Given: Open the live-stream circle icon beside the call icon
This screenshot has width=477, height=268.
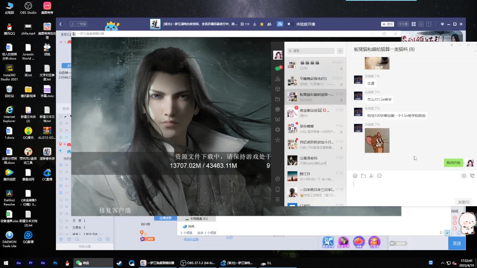Looking at the screenshot, I should pyautogui.click(x=464, y=176).
